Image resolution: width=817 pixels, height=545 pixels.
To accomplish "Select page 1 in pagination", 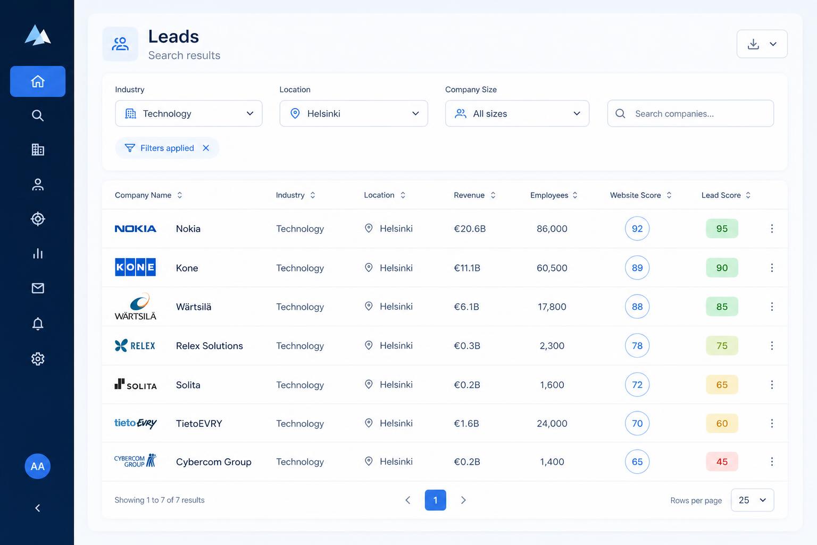I will click(435, 500).
